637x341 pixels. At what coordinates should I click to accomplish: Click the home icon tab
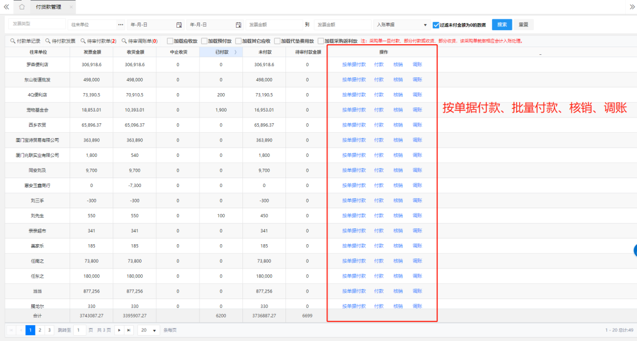click(22, 7)
